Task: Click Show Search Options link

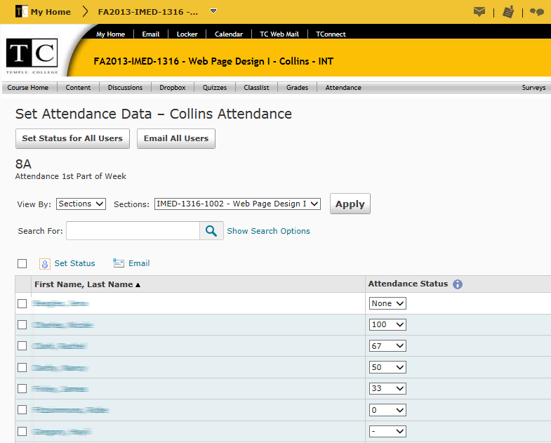Action: [268, 231]
